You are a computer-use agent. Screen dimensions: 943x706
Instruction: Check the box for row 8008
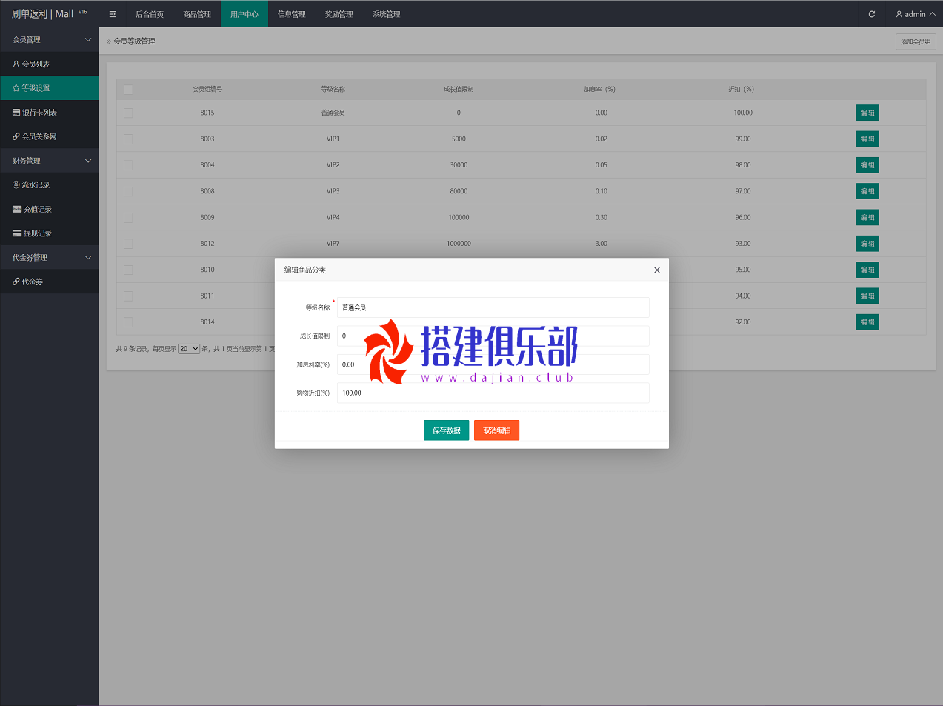128,191
